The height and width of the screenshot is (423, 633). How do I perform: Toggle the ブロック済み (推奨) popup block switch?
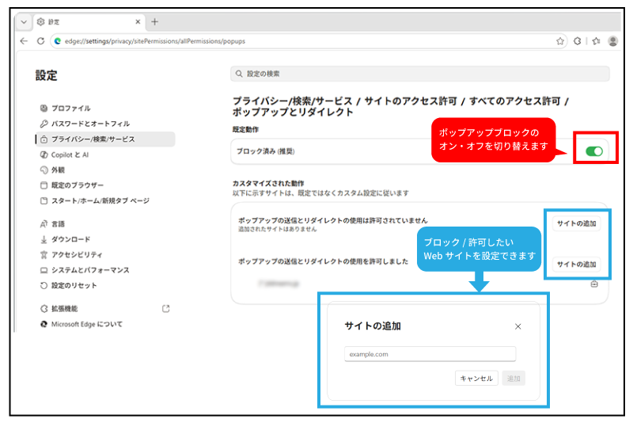point(594,151)
